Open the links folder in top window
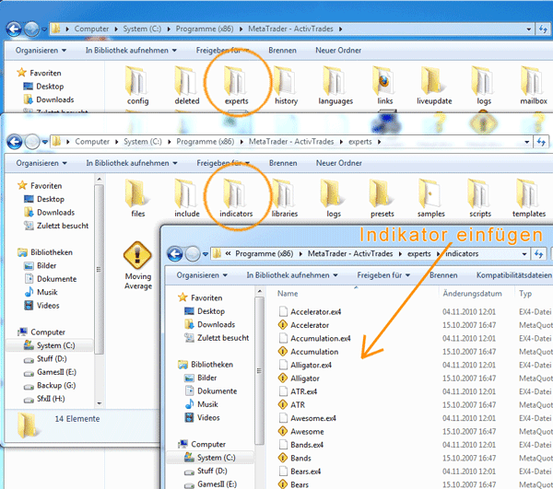 384,86
